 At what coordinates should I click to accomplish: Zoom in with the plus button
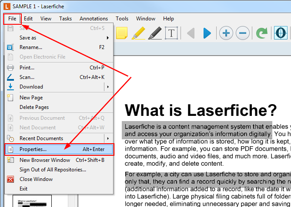coord(226,33)
